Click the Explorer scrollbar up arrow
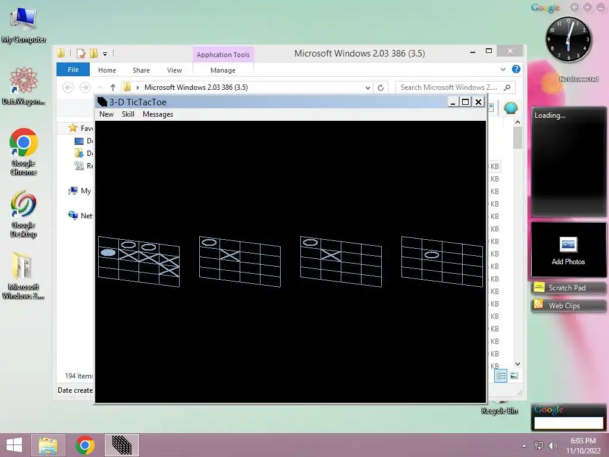The height and width of the screenshot is (457, 609). [517, 122]
